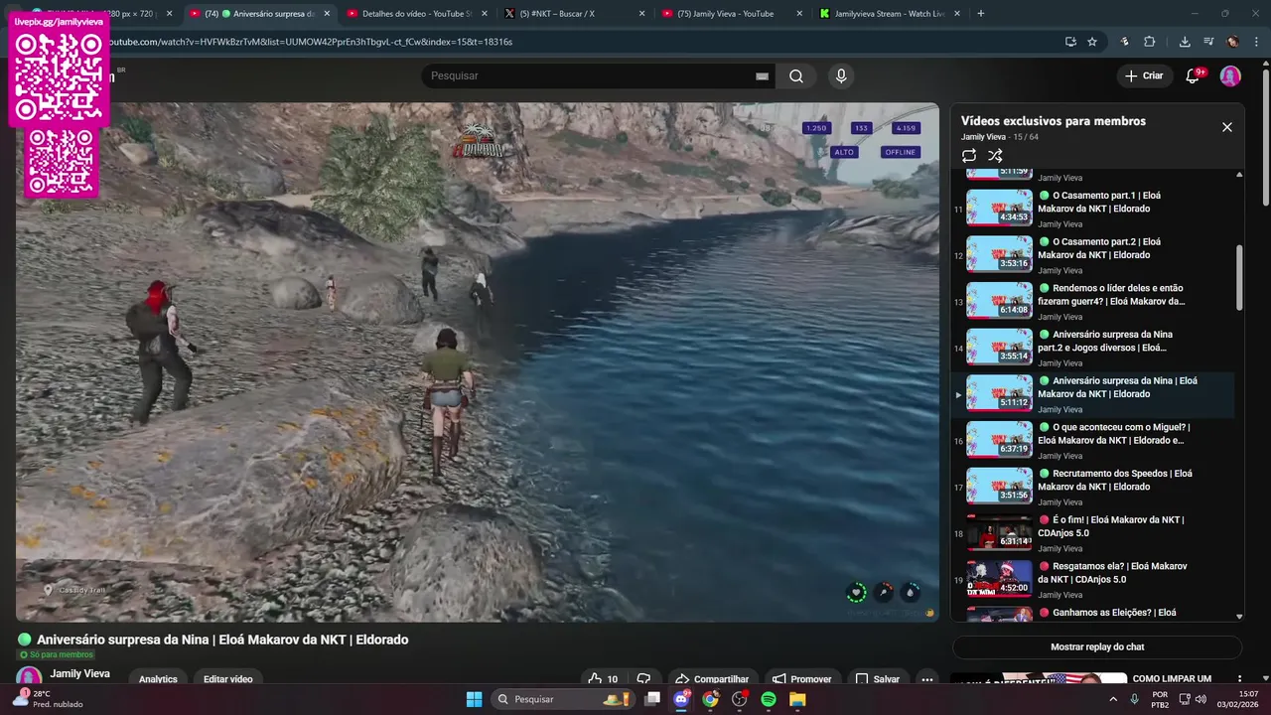This screenshot has width=1271, height=715.
Task: Click the YouTube search input field
Action: tap(596, 76)
